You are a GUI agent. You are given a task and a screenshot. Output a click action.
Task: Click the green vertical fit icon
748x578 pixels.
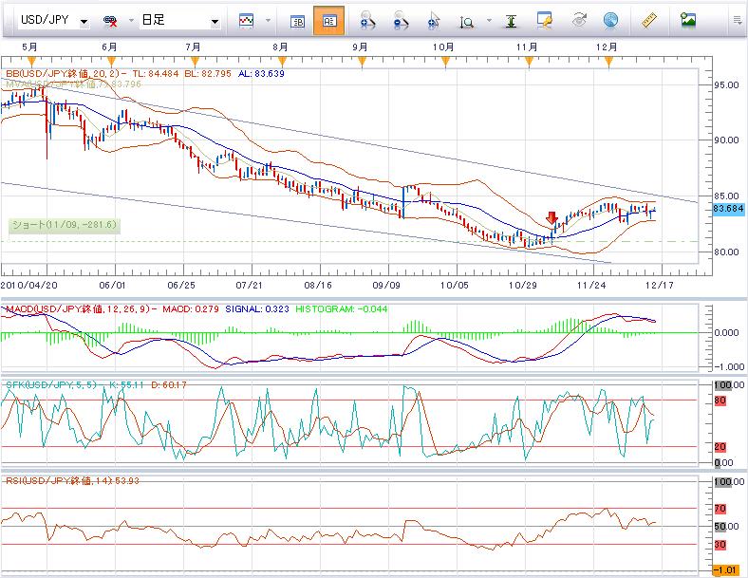coord(511,21)
